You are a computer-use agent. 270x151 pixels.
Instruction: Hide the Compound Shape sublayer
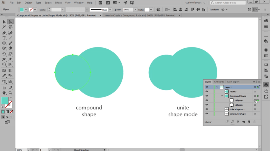[x=207, y=96]
